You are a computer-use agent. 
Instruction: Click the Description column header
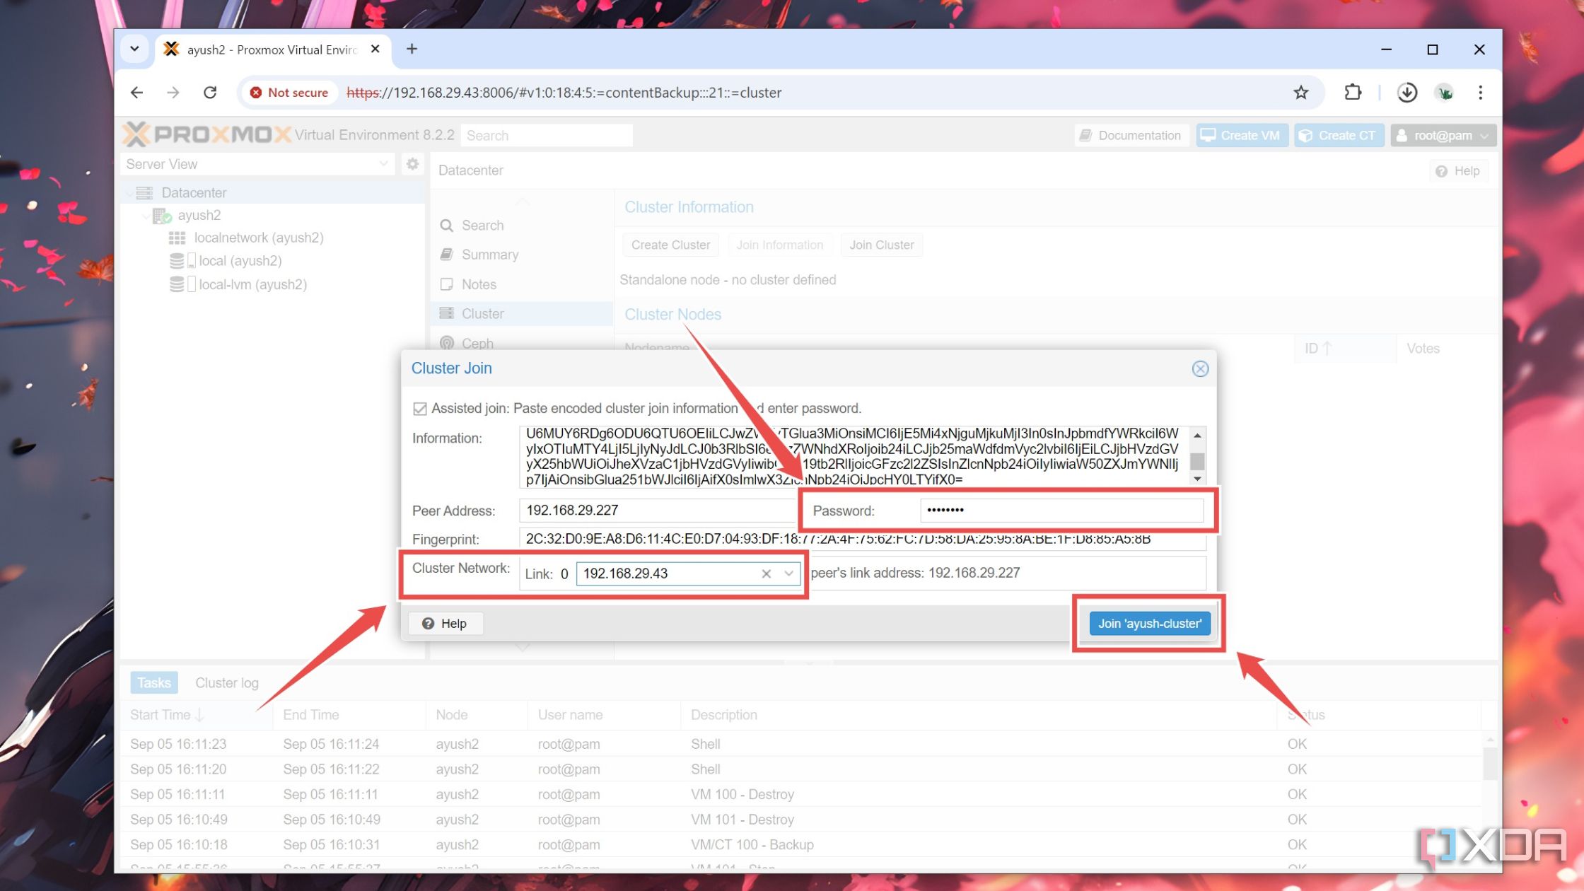(x=979, y=715)
